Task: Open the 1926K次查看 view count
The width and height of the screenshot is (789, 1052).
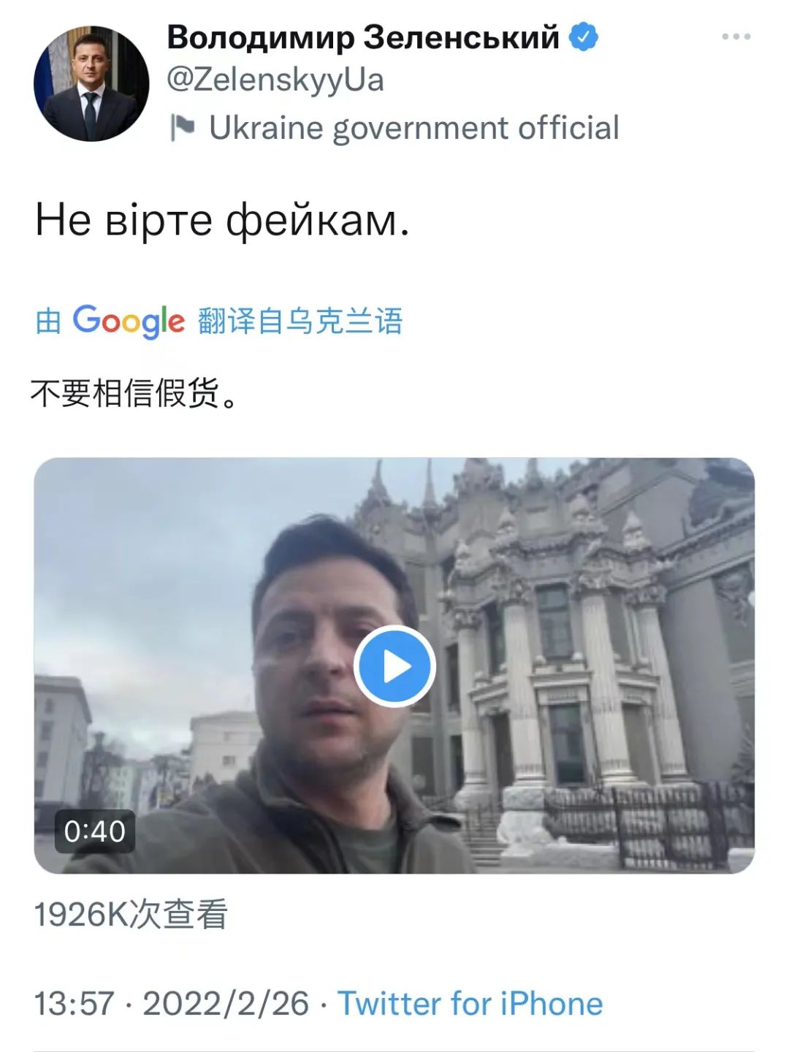Action: tap(131, 914)
